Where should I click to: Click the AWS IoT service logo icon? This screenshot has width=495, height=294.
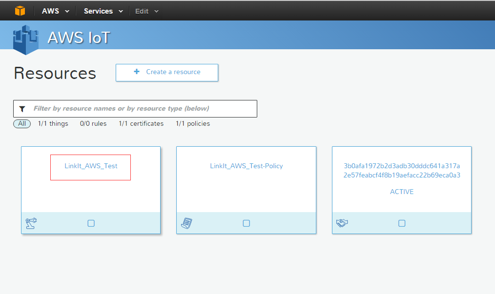pos(25,40)
